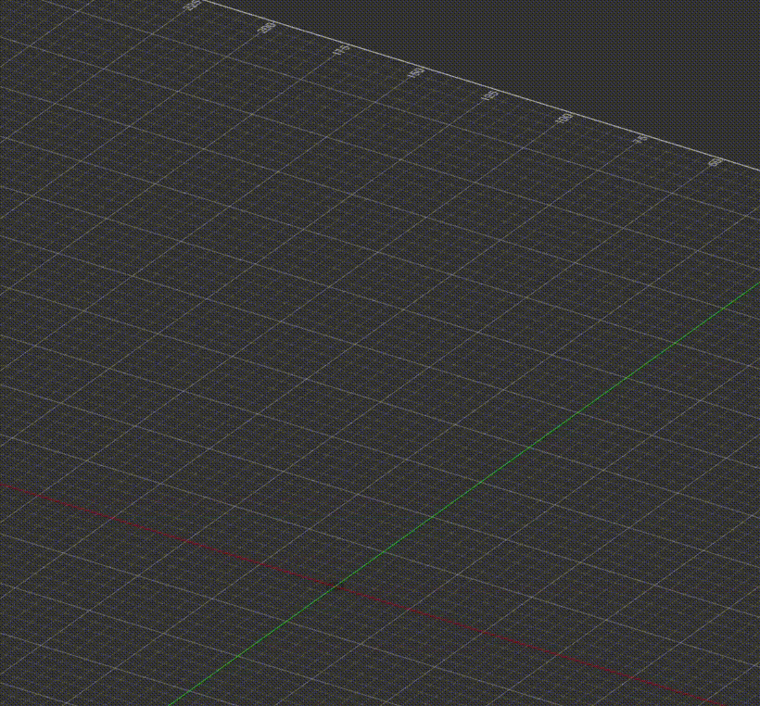Click the 75 grid label

640,140
